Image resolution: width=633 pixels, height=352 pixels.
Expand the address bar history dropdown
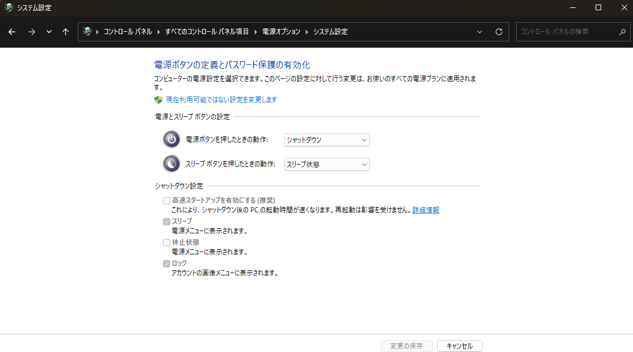point(480,31)
